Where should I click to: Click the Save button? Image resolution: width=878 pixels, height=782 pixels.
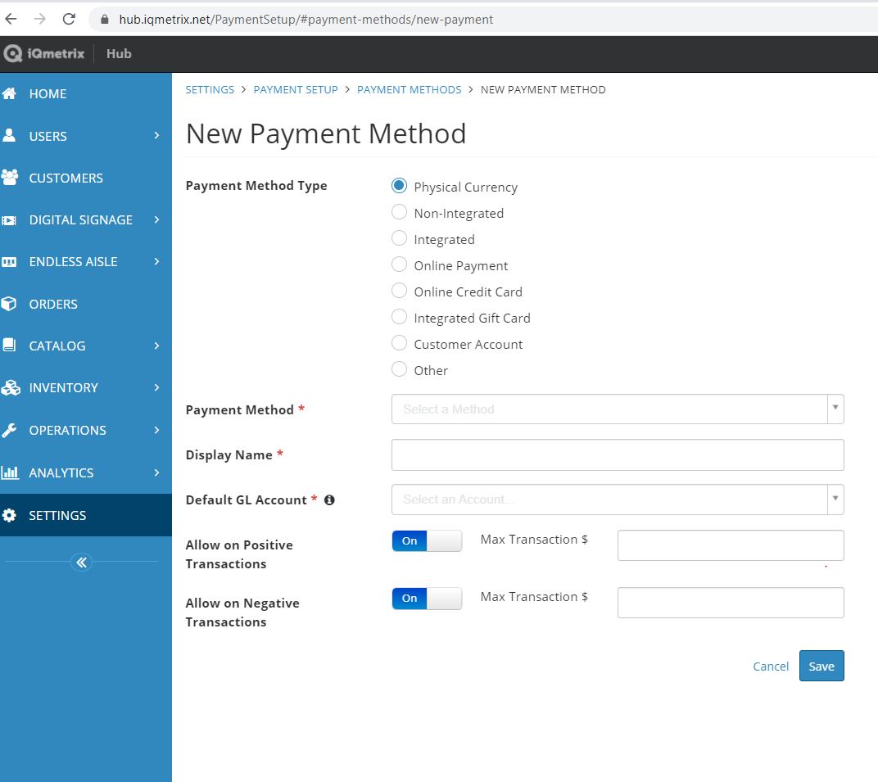point(821,667)
